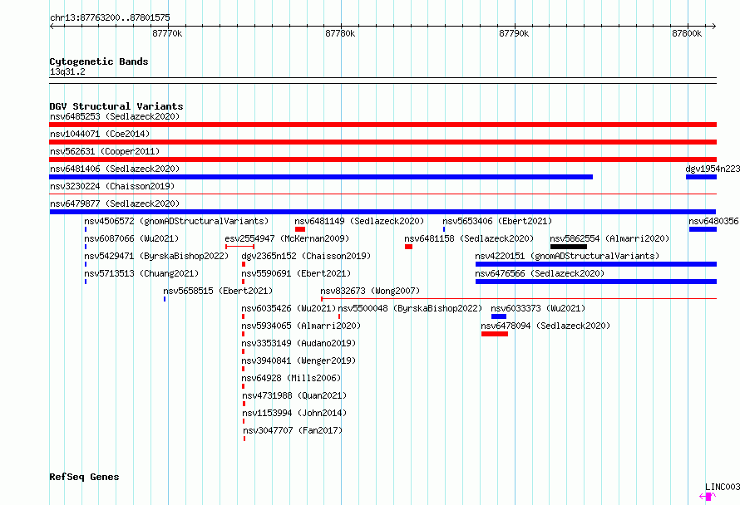740x505 pixels.
Task: Click the 13q31.2 cytogenetic band label
Action: 67,71
